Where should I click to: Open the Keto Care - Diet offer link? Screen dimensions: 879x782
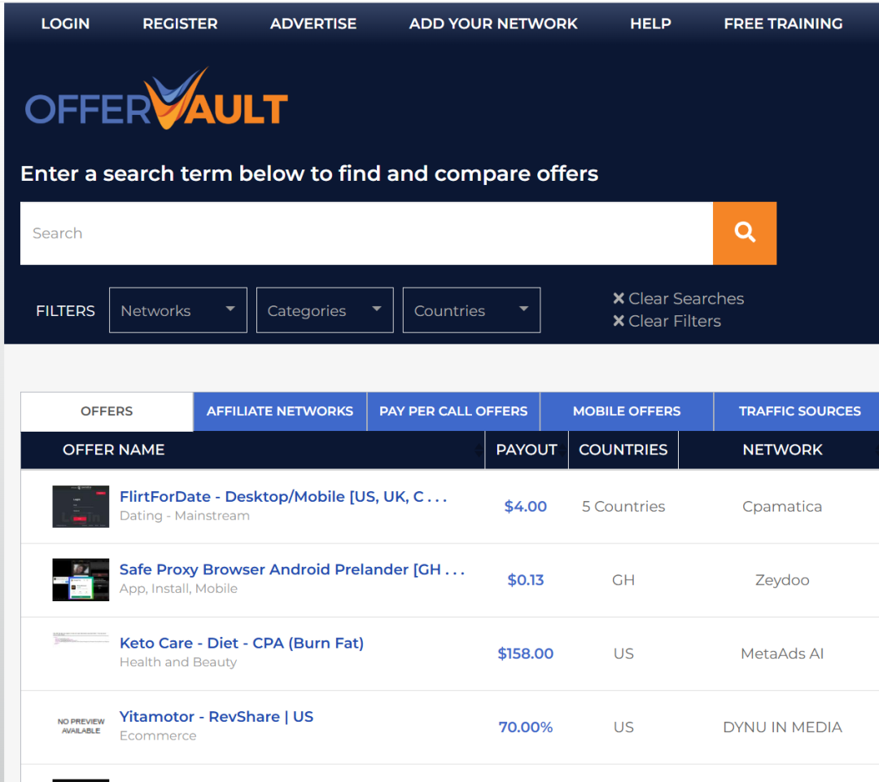[x=241, y=643]
